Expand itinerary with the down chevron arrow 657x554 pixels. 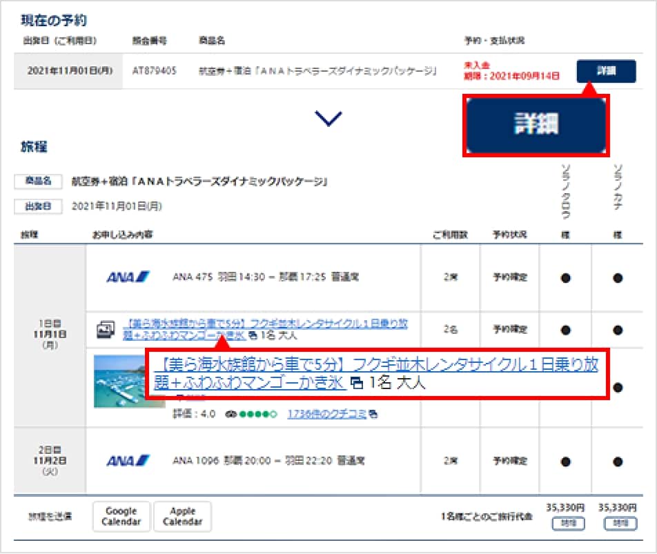click(x=328, y=119)
